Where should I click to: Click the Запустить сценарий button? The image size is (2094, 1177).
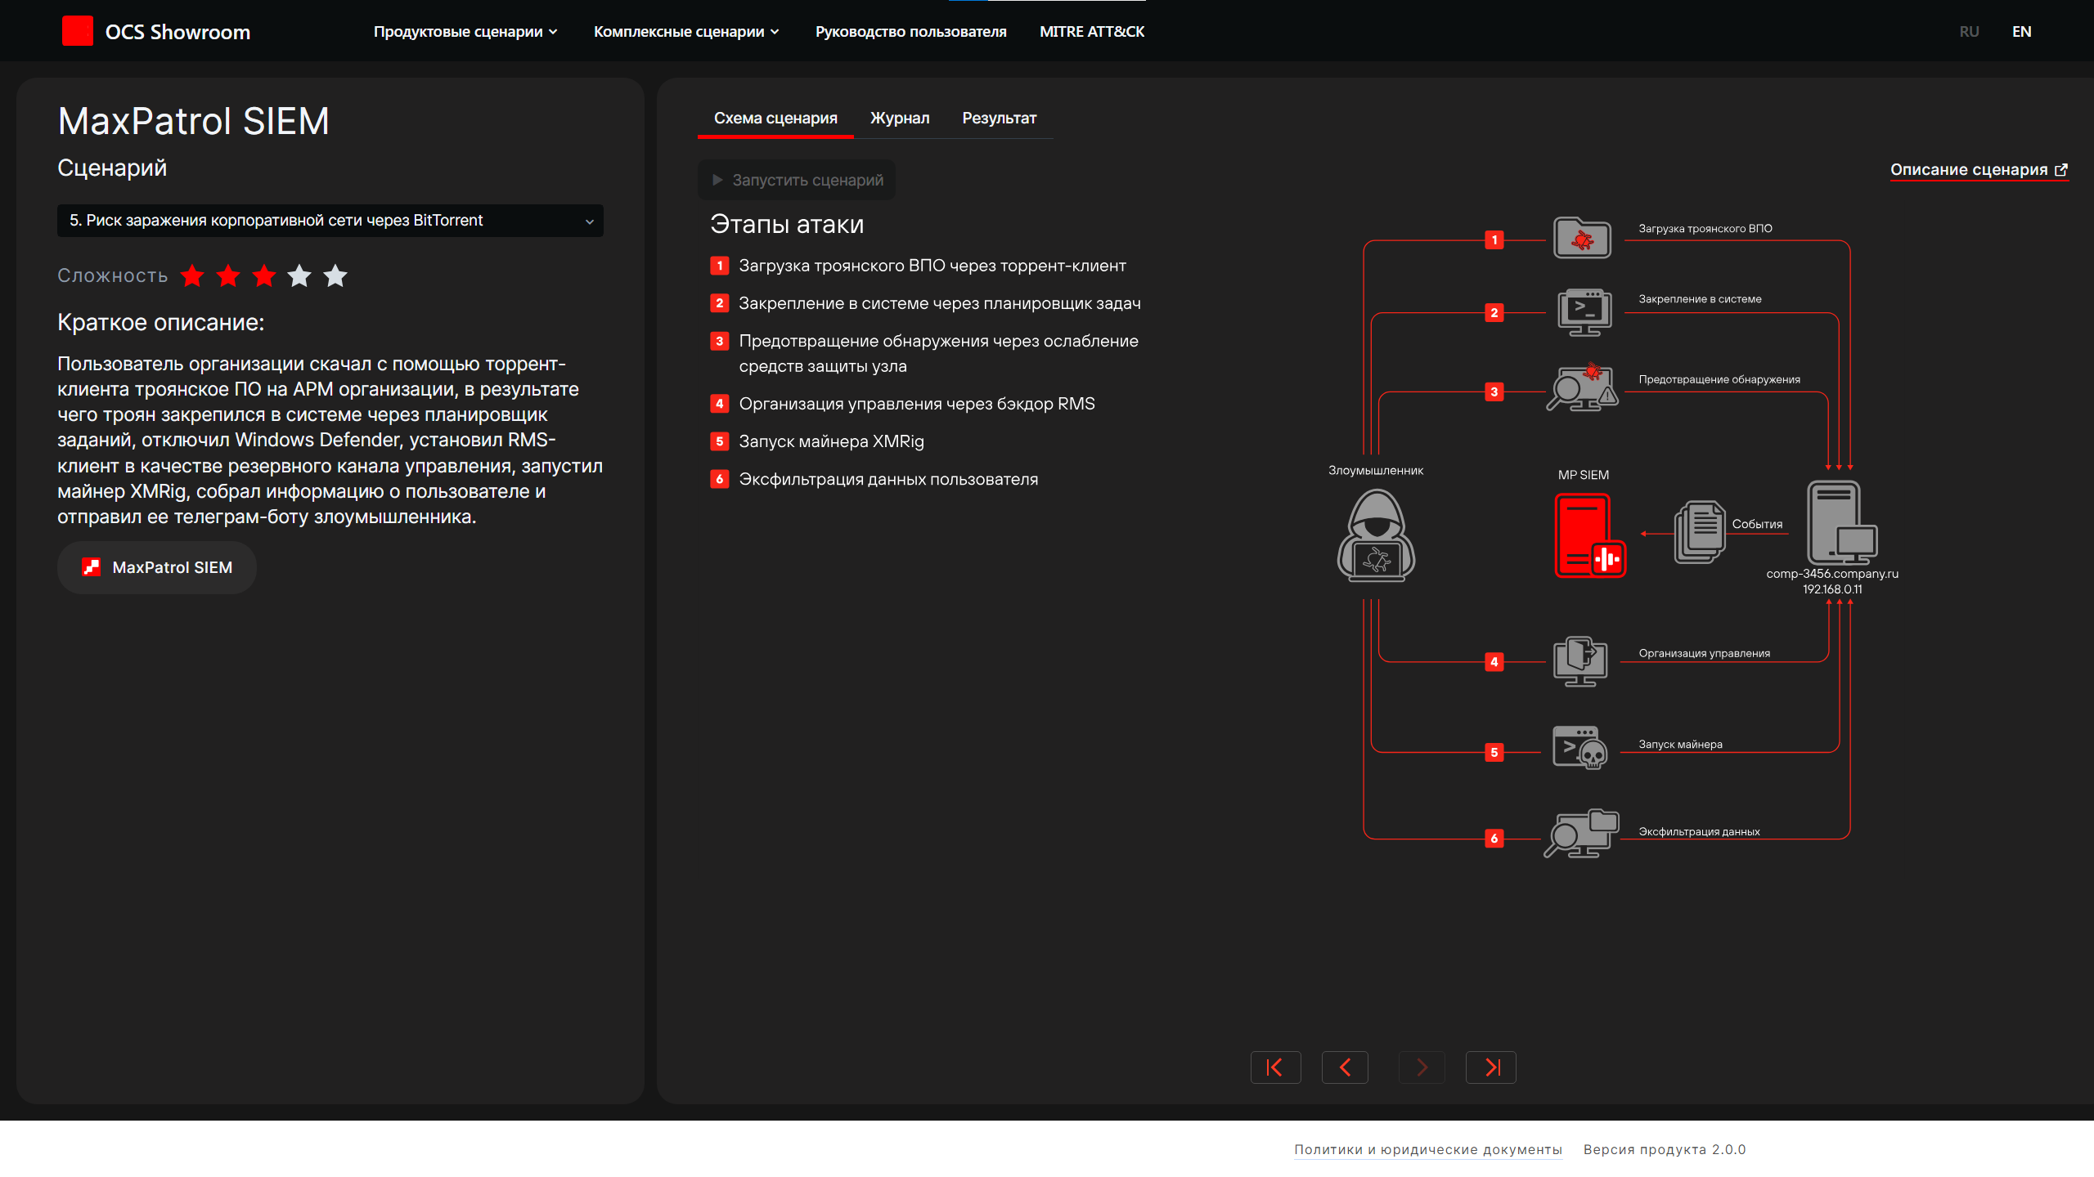(797, 180)
